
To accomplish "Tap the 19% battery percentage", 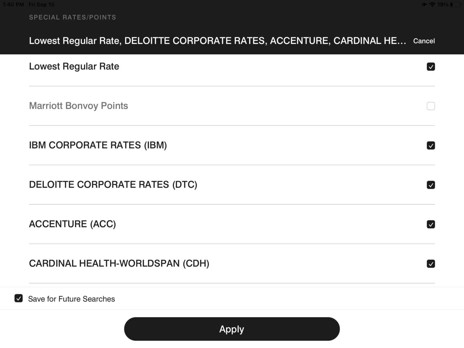I will (443, 4).
